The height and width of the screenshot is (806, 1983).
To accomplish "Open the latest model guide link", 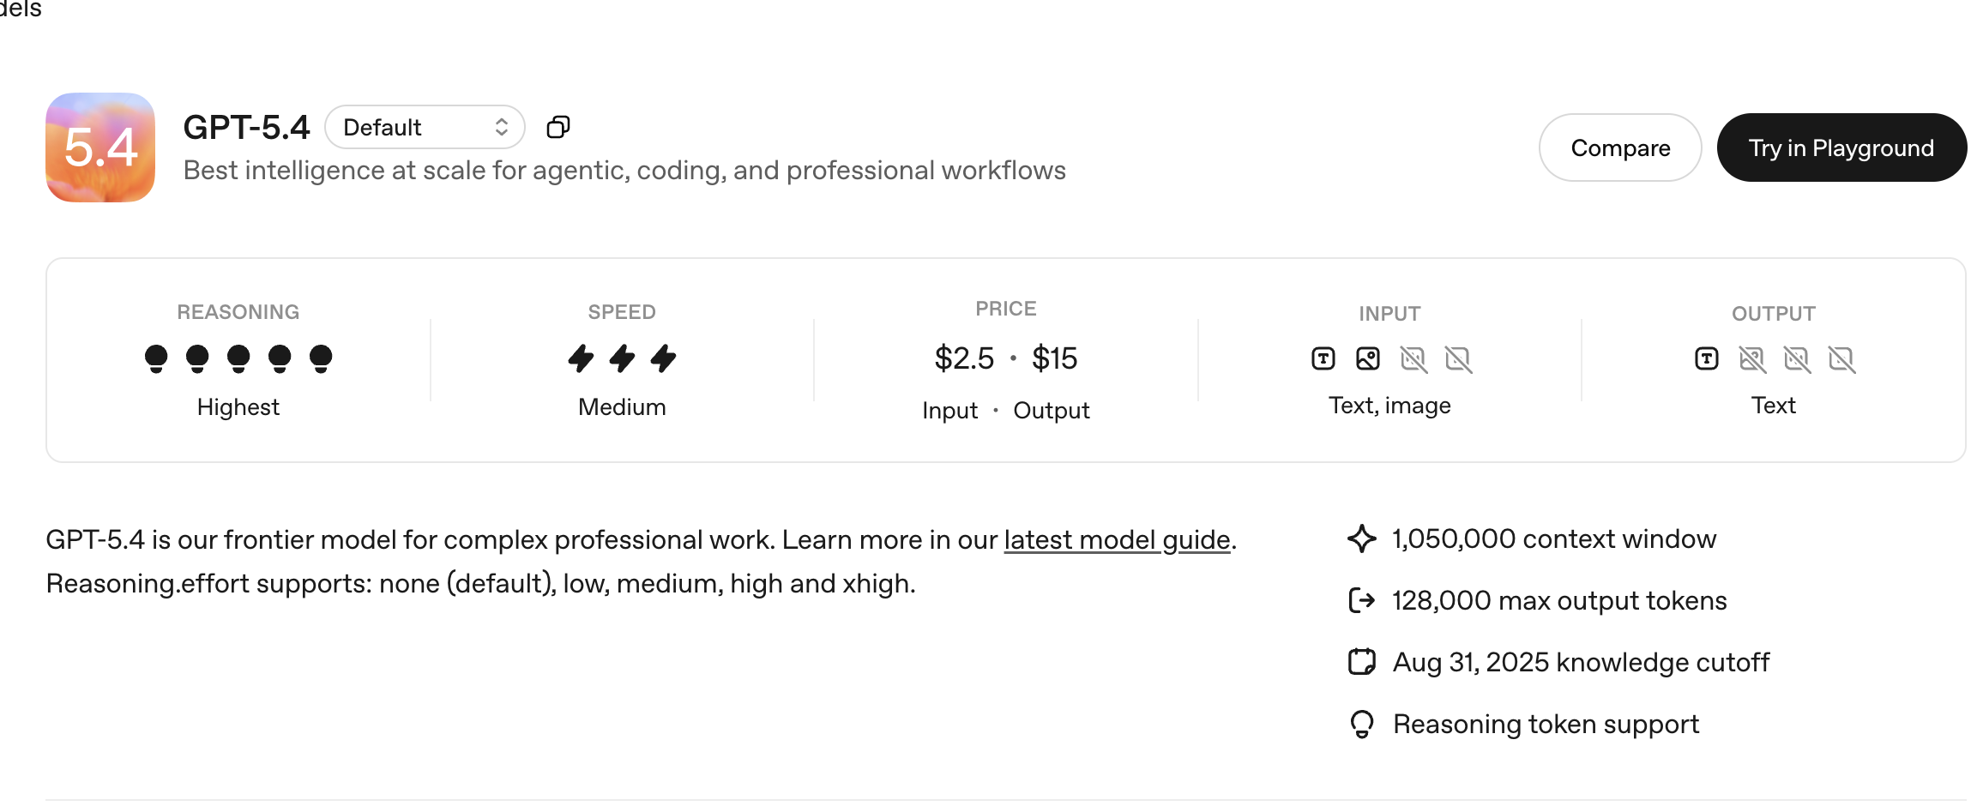I will [x=1117, y=540].
